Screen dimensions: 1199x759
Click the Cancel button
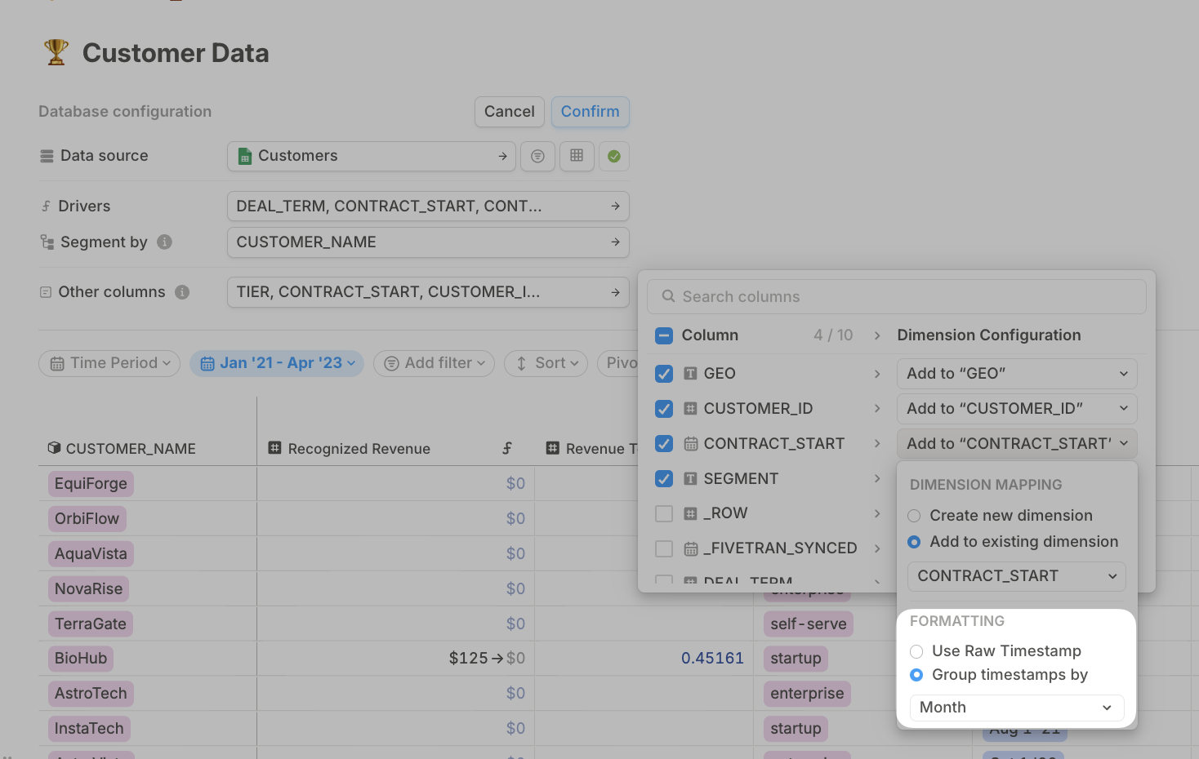[510, 112]
